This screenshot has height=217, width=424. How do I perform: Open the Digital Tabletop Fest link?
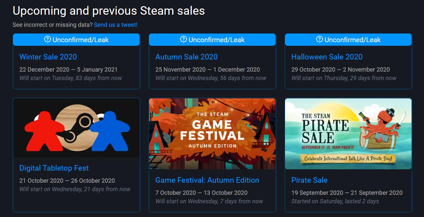[x=54, y=168]
